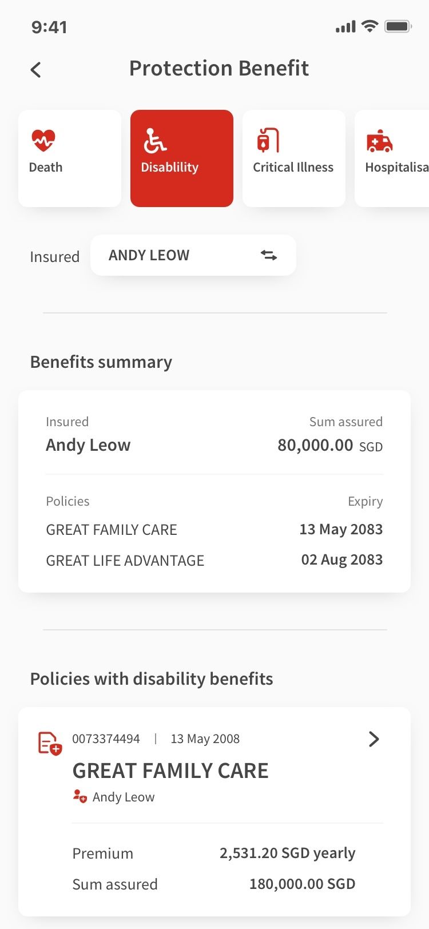Select the Disability tab label

click(170, 167)
